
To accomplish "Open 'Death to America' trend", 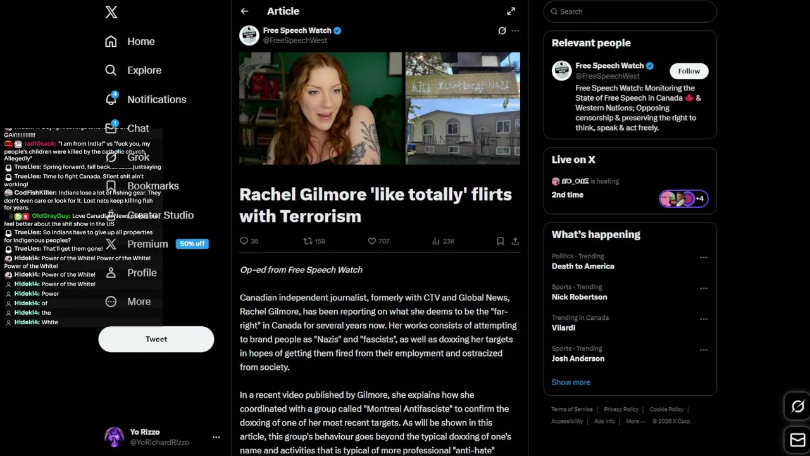I will click(x=583, y=267).
